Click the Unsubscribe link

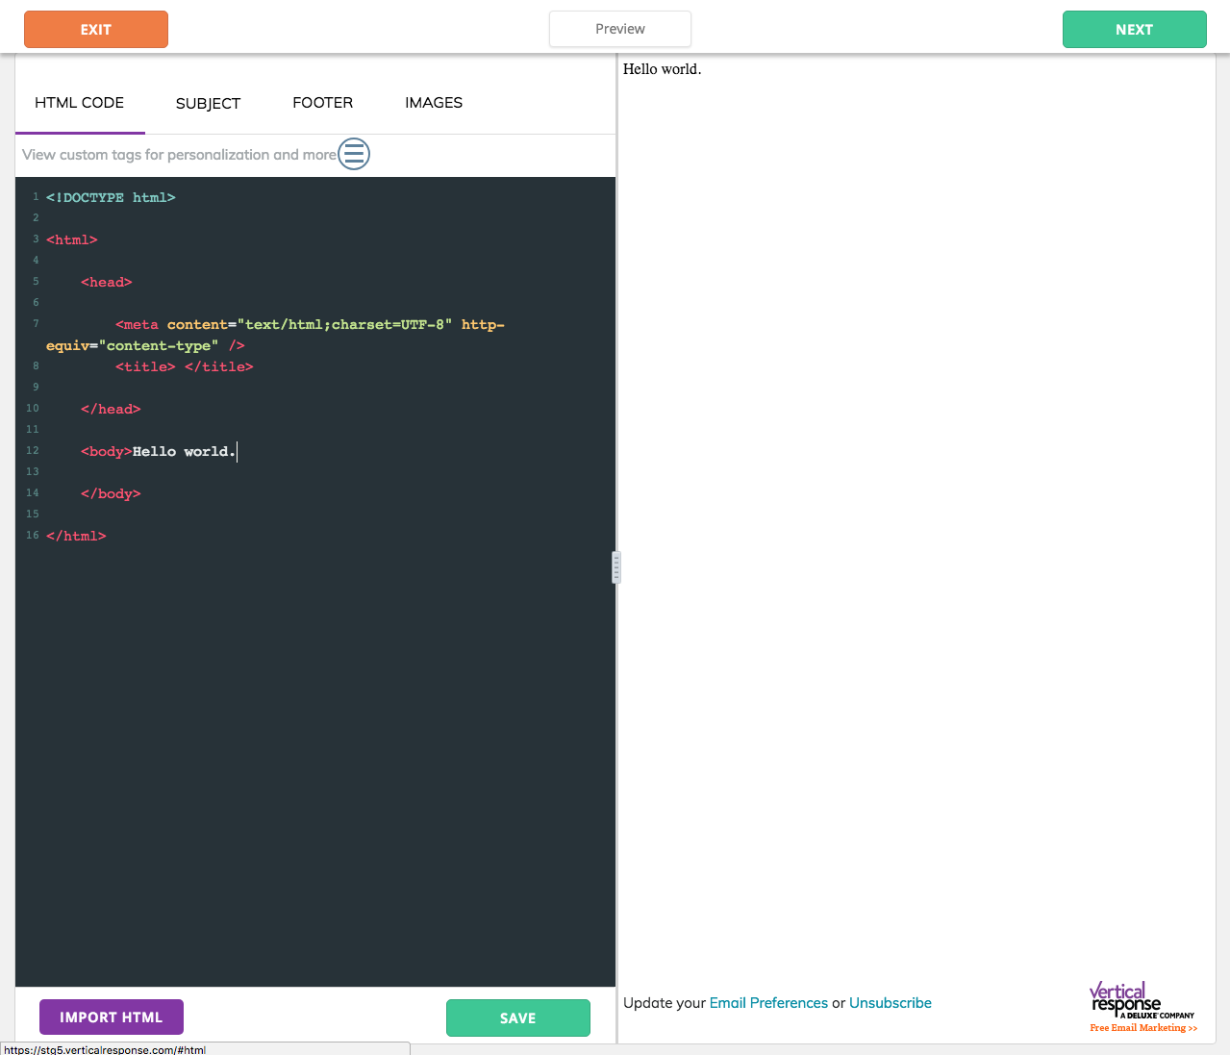pyautogui.click(x=891, y=1003)
